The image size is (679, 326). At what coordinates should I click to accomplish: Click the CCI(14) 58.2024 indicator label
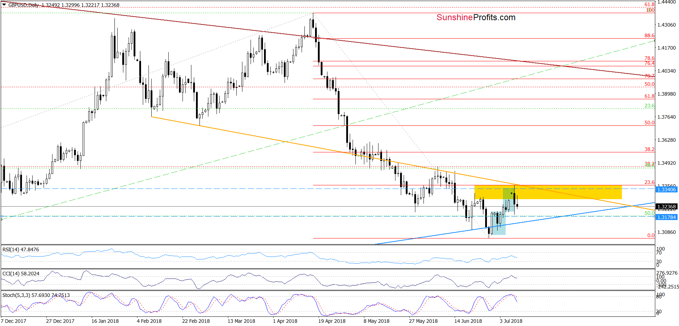tap(21, 274)
